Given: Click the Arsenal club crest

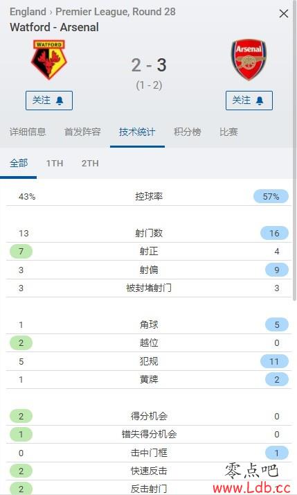Looking at the screenshot, I should coord(249,59).
